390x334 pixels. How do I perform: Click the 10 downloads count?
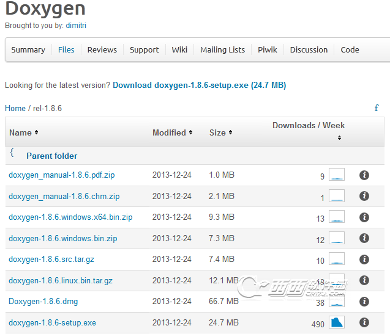320,261
